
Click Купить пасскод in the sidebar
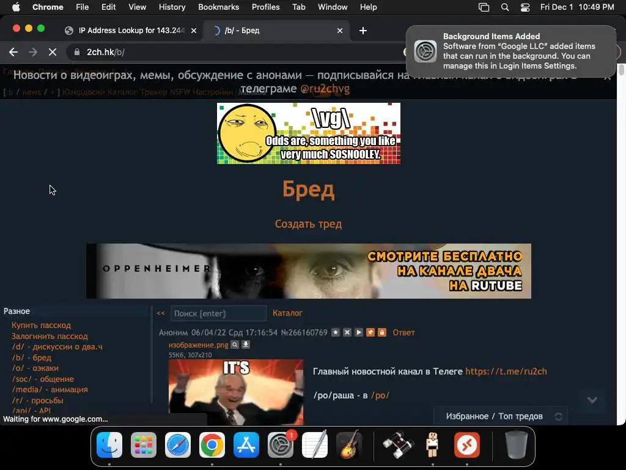coord(41,326)
